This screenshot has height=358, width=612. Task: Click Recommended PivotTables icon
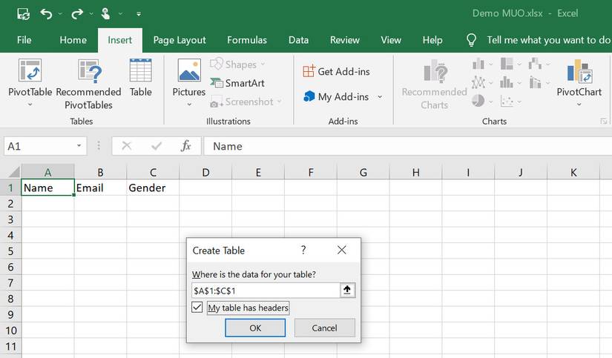coord(89,70)
